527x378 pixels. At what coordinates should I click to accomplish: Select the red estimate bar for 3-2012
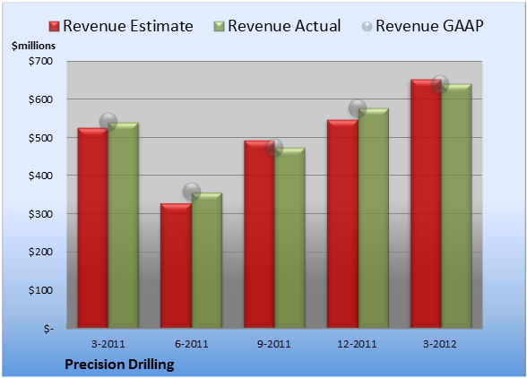[x=426, y=203]
